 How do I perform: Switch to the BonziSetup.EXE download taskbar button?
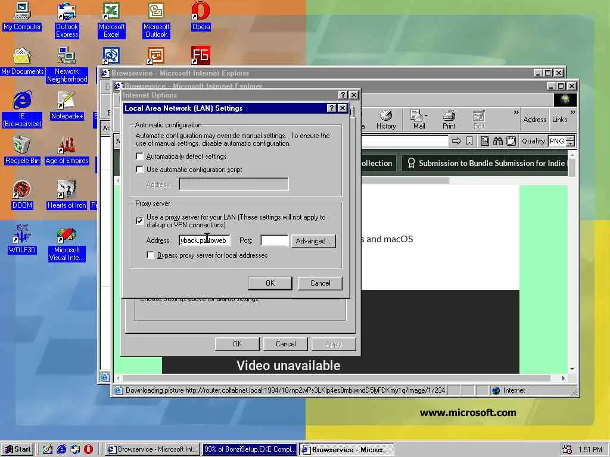[250, 449]
